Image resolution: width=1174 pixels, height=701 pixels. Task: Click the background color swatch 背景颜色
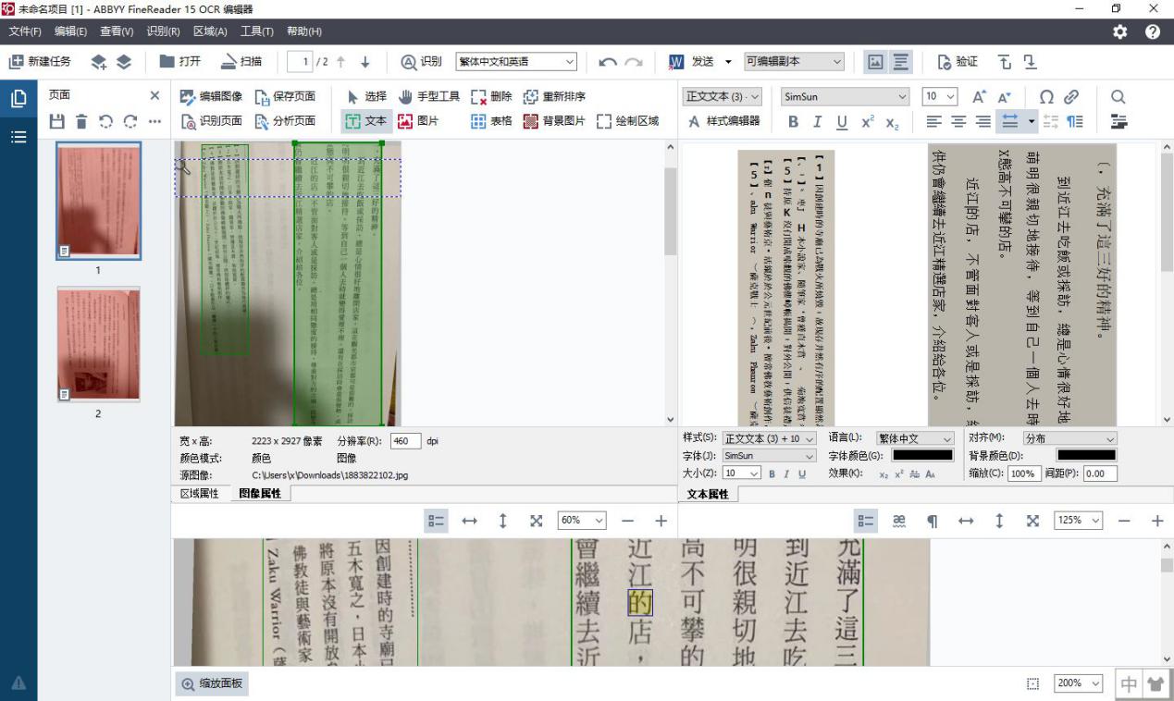pos(1086,455)
